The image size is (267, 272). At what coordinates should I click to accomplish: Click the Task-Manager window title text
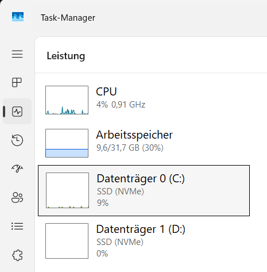[x=68, y=18]
